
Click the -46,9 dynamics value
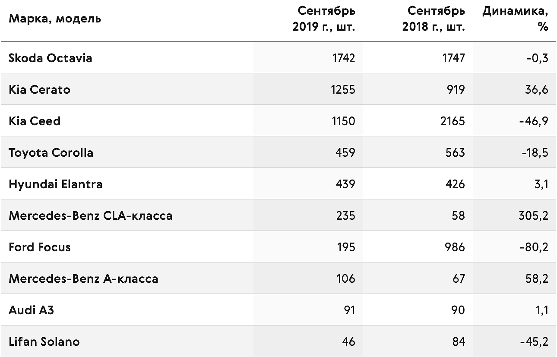(534, 121)
